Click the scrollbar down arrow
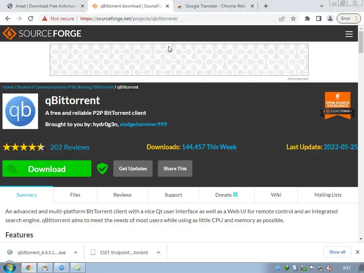Screen dimensions: 364x273 click(x=361, y=239)
